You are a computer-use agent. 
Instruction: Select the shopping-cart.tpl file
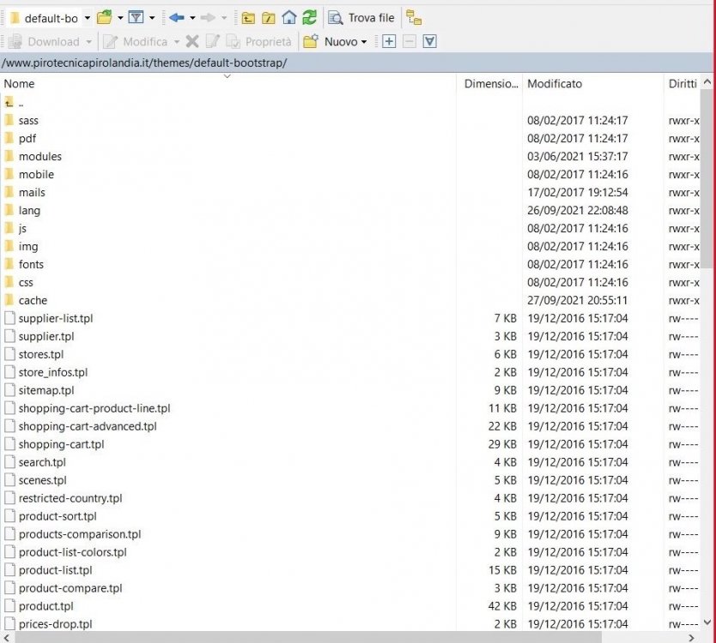(x=61, y=444)
